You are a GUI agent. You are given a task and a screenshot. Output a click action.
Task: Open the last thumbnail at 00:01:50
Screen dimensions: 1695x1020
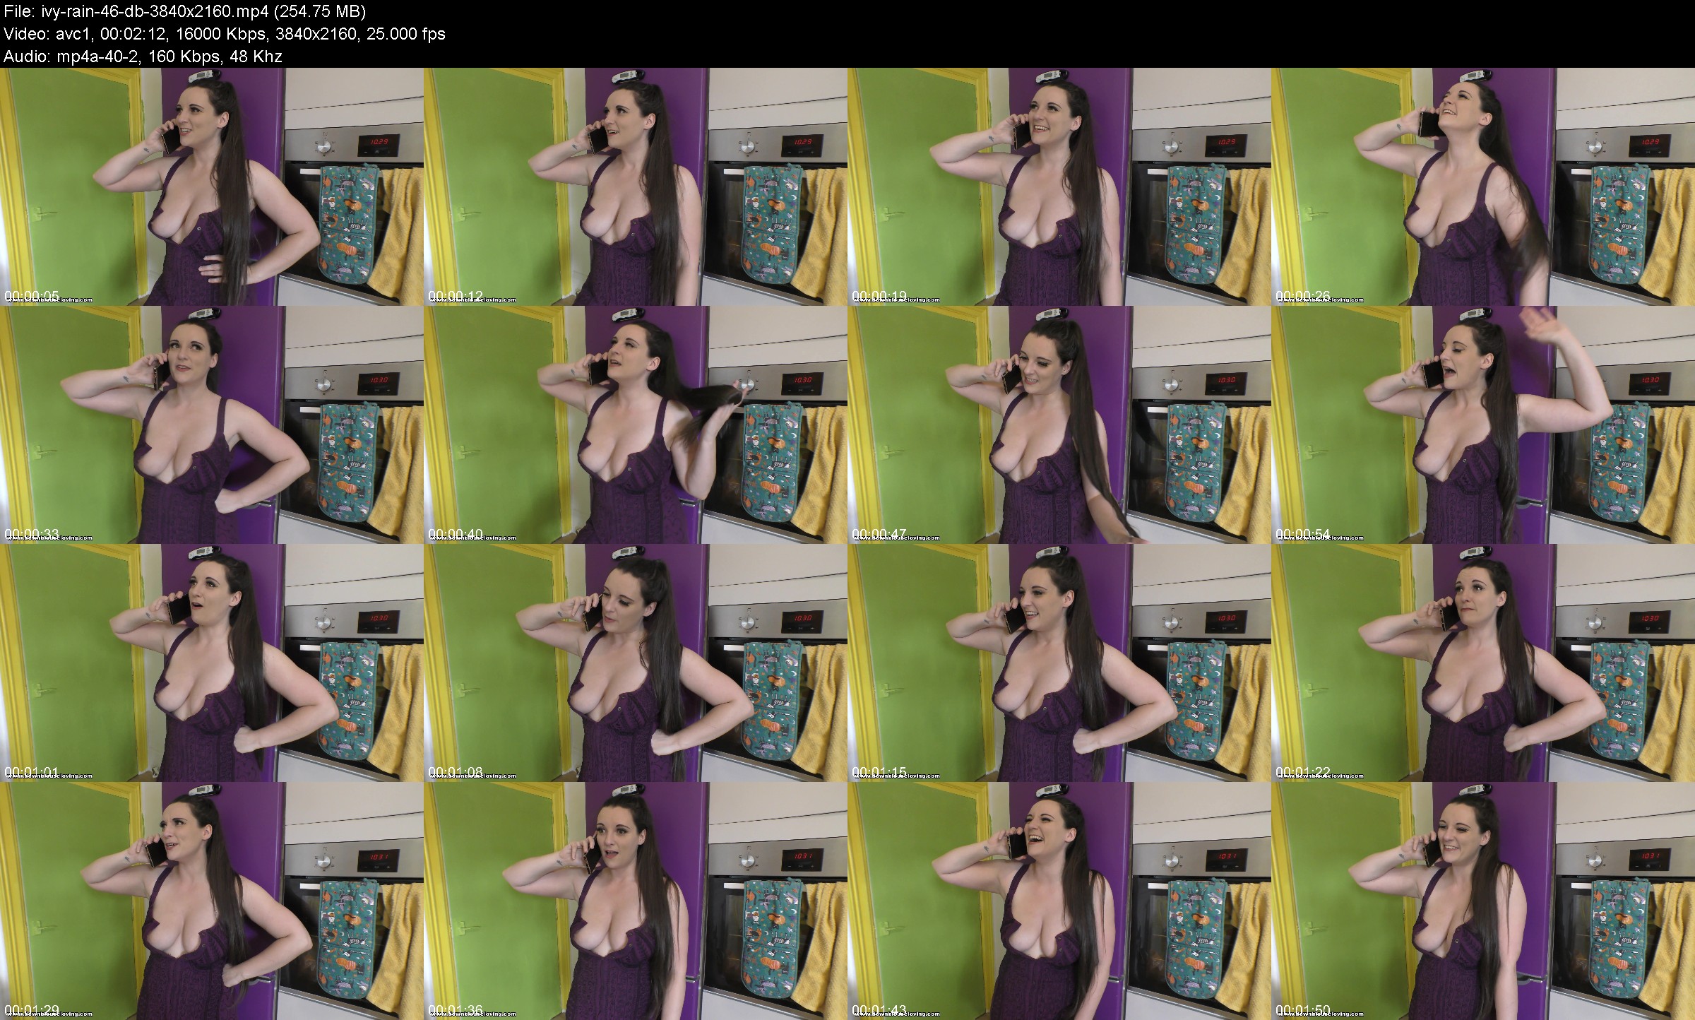(x=1483, y=901)
